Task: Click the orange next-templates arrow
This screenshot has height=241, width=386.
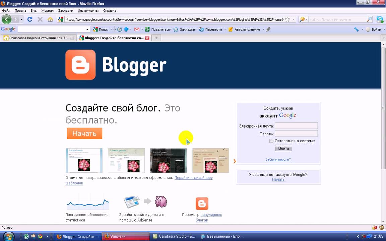Action: pyautogui.click(x=234, y=161)
